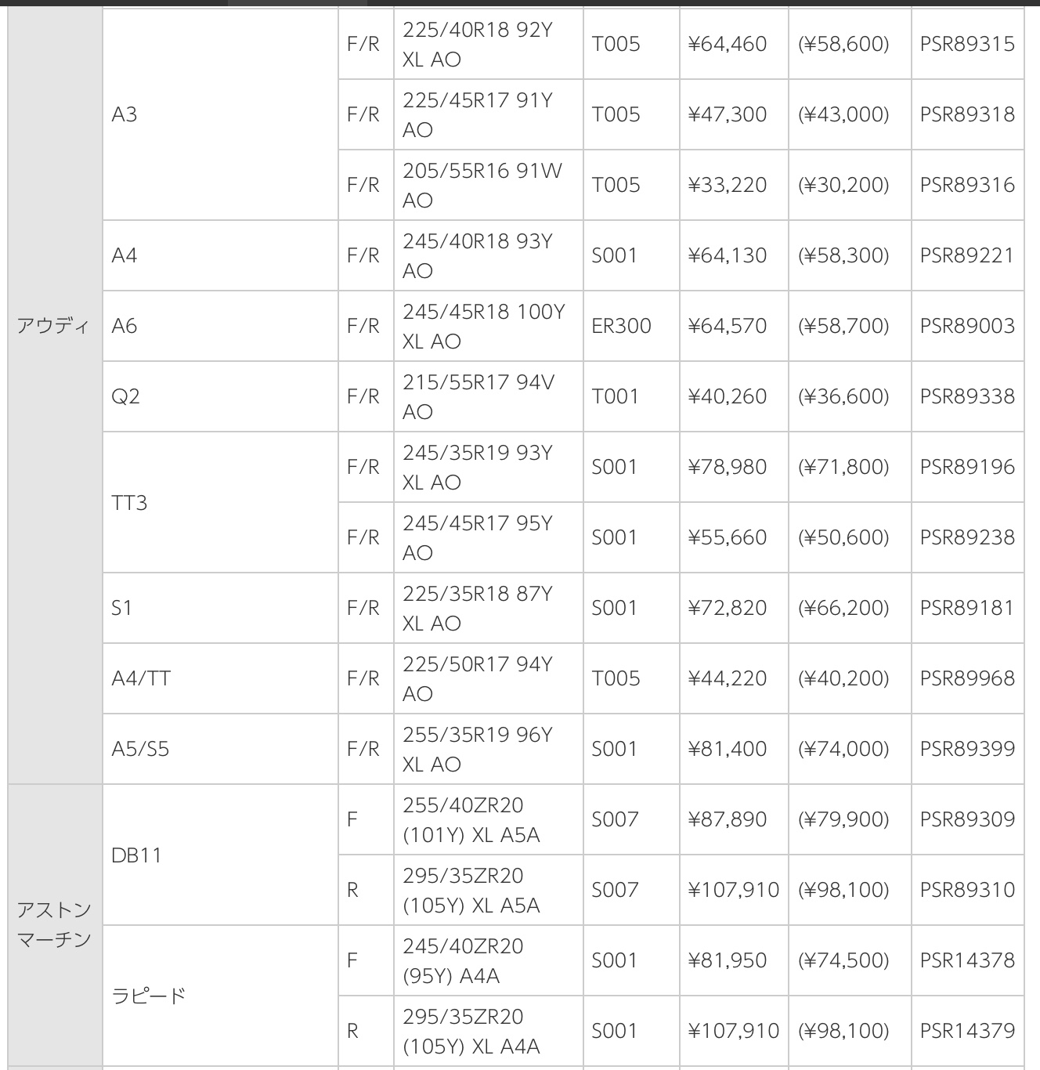Select the DB11 model cell
The height and width of the screenshot is (1070, 1040).
tap(136, 855)
